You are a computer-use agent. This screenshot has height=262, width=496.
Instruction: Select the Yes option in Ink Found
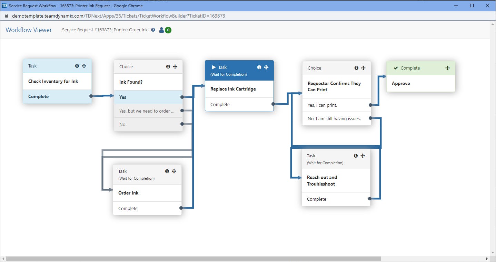(x=148, y=97)
